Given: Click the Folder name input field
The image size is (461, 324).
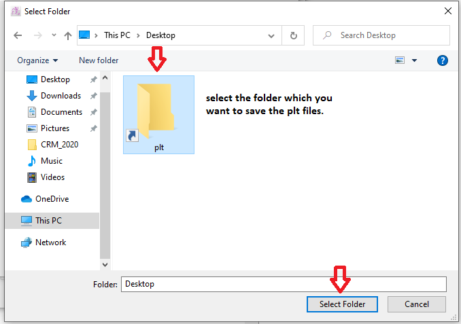Looking at the screenshot, I should click(284, 284).
